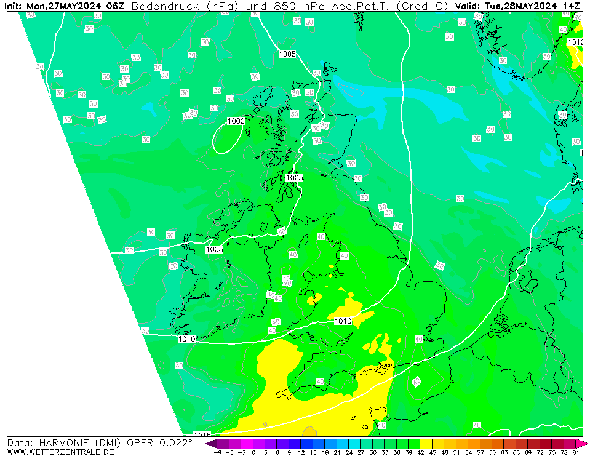This screenshot has width=590, height=456.
Task: Click the '81' value on the color scale
Action: [576, 452]
